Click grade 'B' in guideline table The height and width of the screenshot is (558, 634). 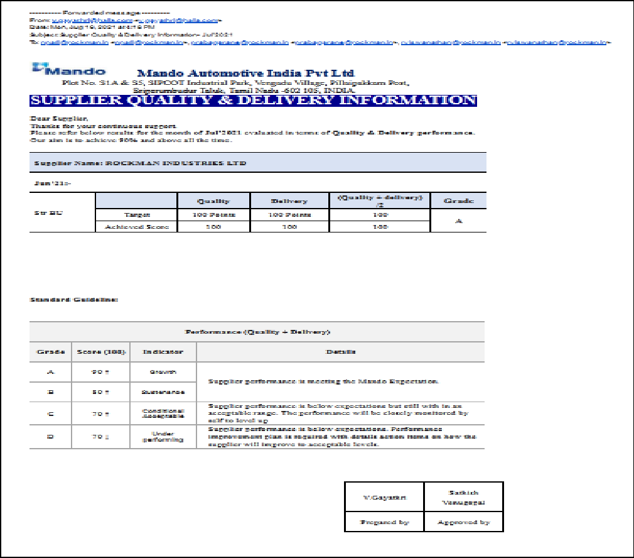(51, 392)
